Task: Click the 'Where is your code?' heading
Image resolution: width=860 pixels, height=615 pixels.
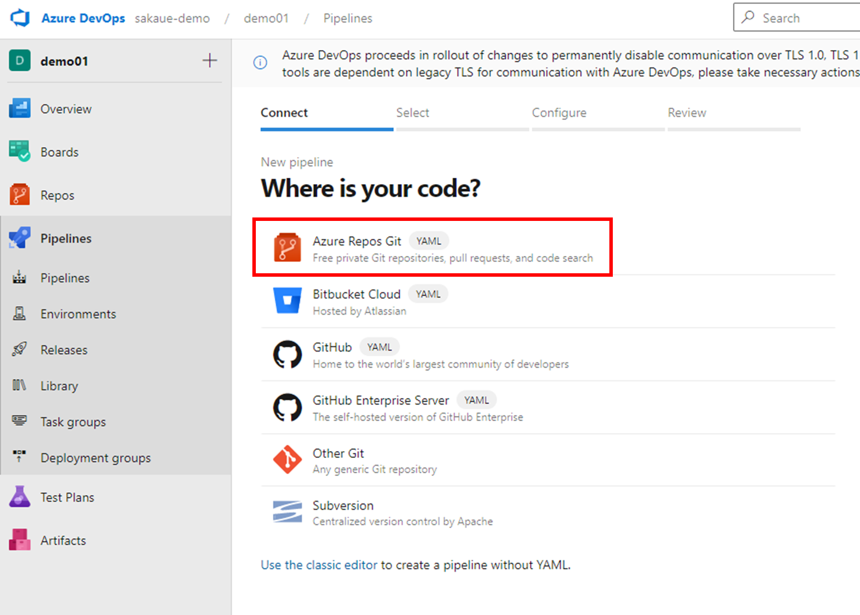Action: pyautogui.click(x=371, y=188)
